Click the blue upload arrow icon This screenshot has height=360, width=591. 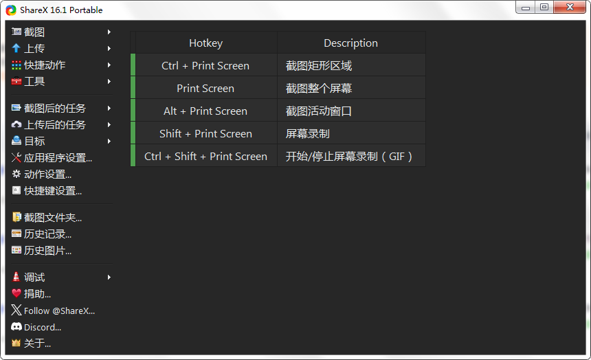click(x=16, y=49)
